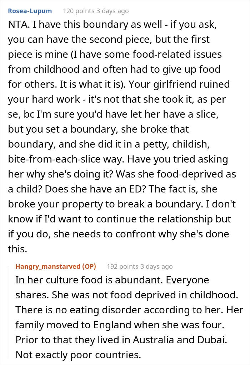Screen dimensions: 250x365
Task: Open Rosea-Lupum's user profile
Action: coord(30,11)
